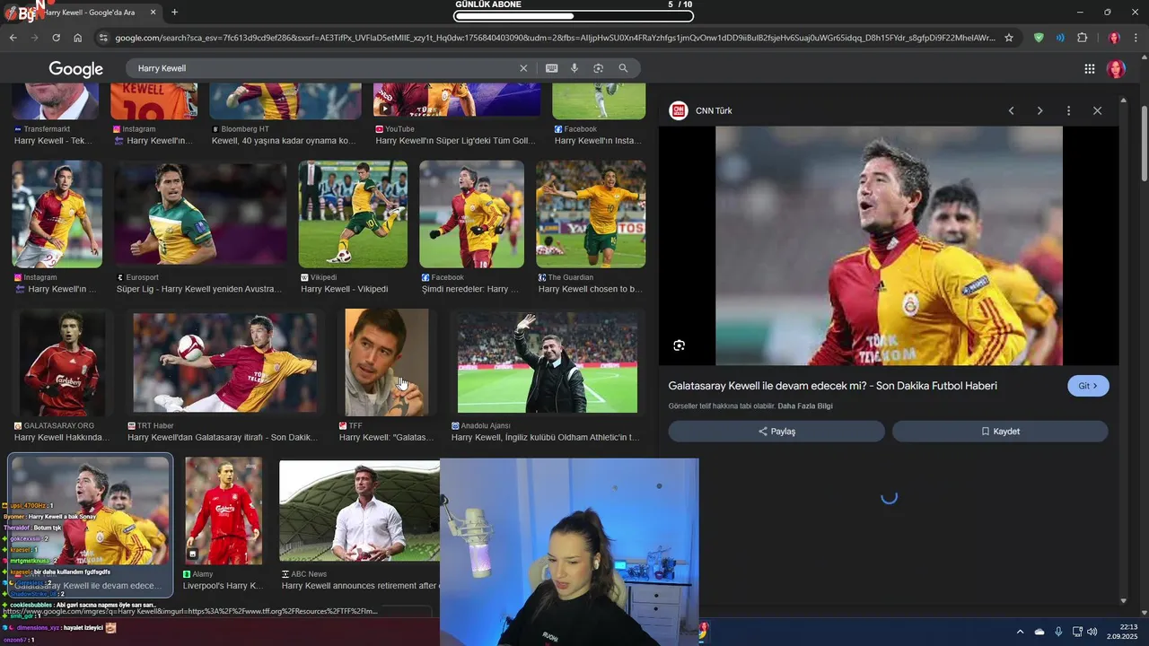Open the Anadolu Ajansı Oldham Athletic image
This screenshot has width=1149, height=646.
tap(548, 362)
